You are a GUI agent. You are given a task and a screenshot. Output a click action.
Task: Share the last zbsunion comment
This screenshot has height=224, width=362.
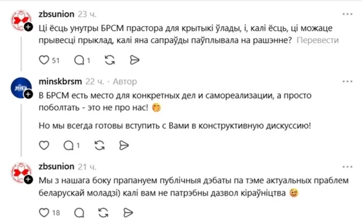pos(128,213)
